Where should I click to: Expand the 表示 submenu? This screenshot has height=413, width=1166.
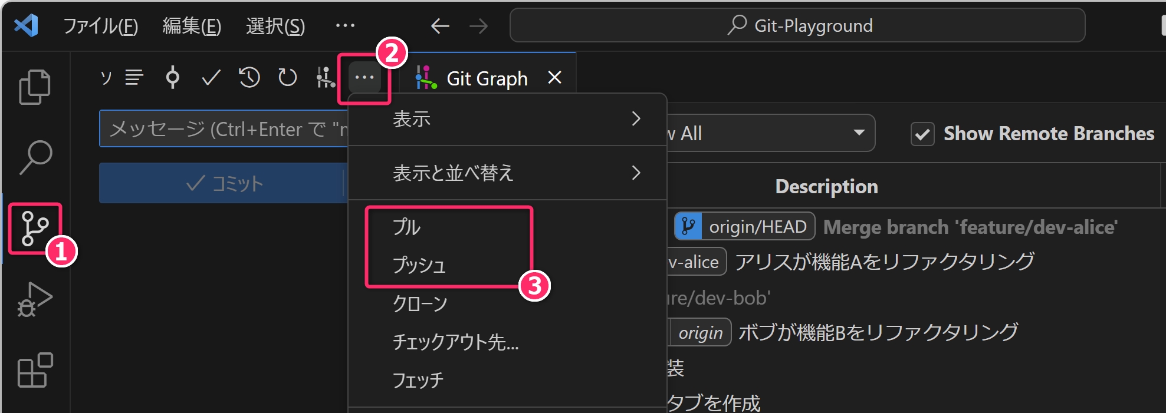507,119
